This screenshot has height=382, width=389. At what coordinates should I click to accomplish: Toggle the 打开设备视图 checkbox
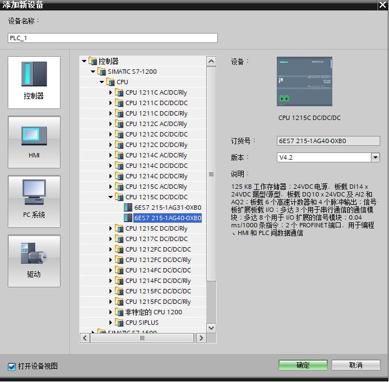click(x=12, y=367)
